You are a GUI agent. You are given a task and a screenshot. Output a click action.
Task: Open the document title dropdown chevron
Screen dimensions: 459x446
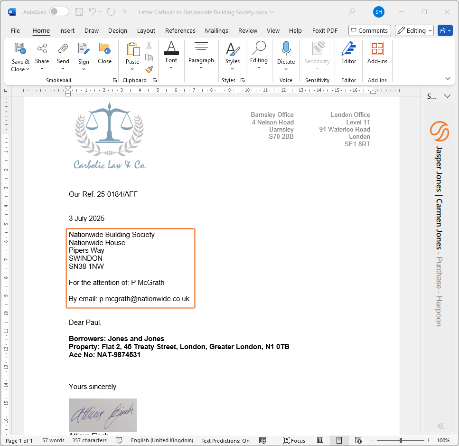(x=272, y=12)
